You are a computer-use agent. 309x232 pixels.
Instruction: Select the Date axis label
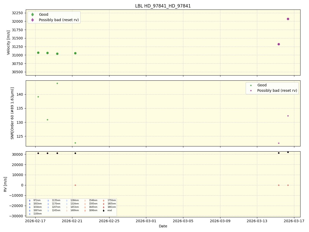coord(162,226)
